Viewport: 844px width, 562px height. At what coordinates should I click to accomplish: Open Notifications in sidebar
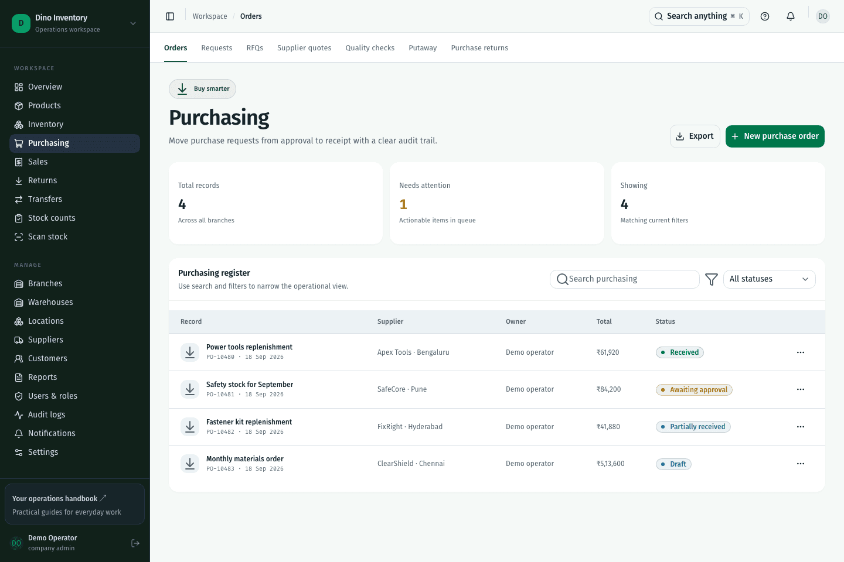(x=74, y=433)
